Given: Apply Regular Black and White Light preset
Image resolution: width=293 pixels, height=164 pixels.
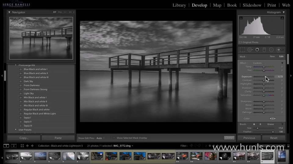Looking at the screenshot, I should 40,114.
